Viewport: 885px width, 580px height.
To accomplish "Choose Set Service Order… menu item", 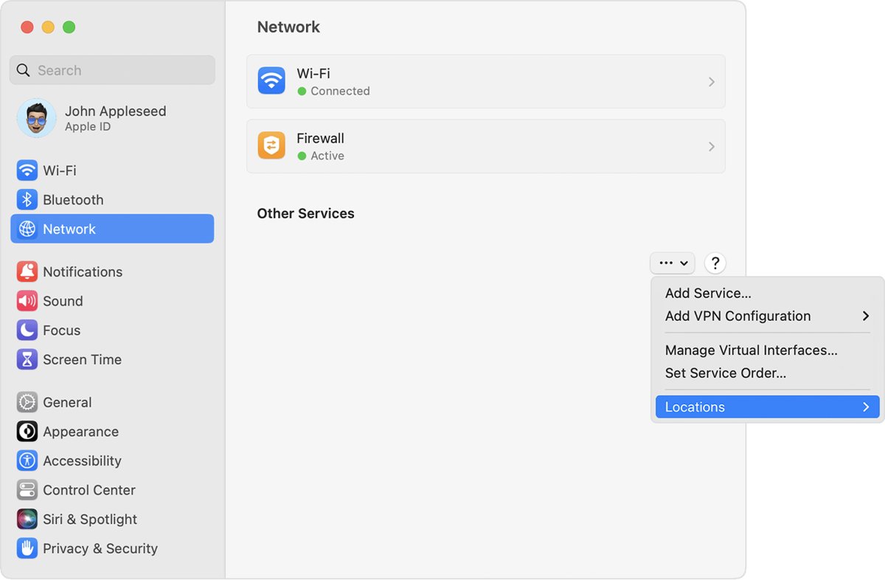I will click(768, 373).
